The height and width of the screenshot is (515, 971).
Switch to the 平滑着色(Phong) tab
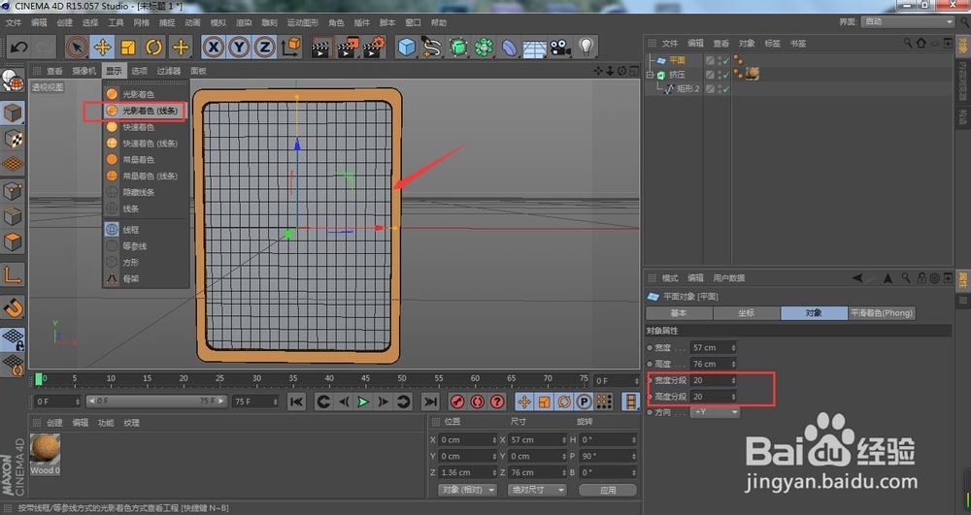(882, 313)
